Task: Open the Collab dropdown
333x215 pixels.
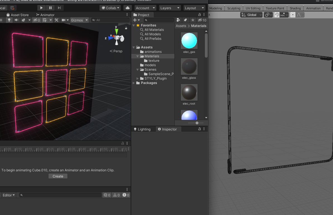Action: (x=110, y=8)
